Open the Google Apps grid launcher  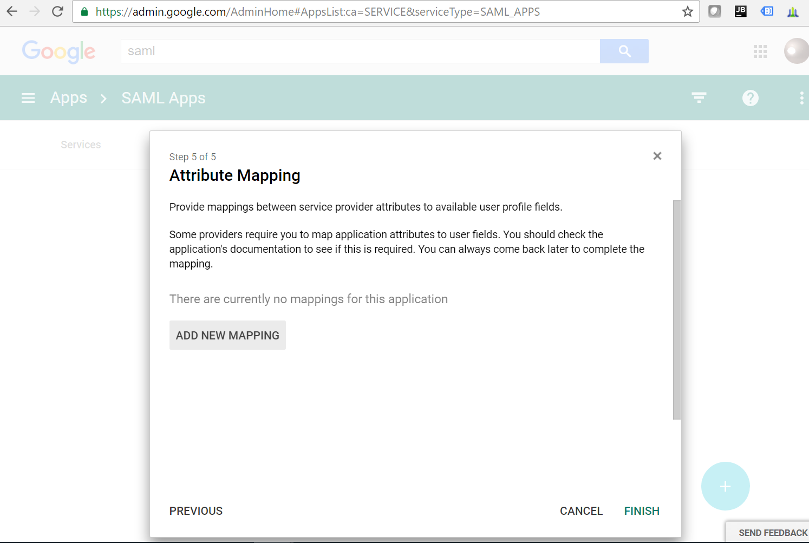tap(760, 51)
